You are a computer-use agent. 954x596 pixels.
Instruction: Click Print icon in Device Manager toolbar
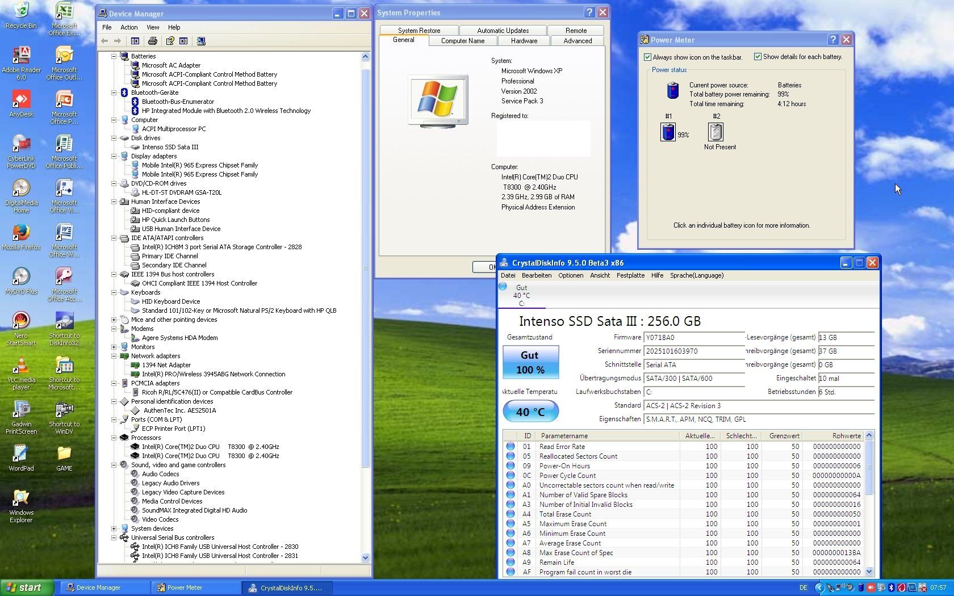[x=152, y=41]
